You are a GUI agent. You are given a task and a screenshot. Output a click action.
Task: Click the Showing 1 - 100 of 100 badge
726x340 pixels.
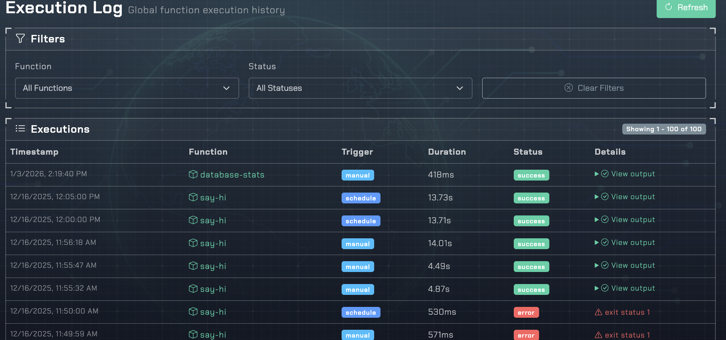[x=664, y=129]
